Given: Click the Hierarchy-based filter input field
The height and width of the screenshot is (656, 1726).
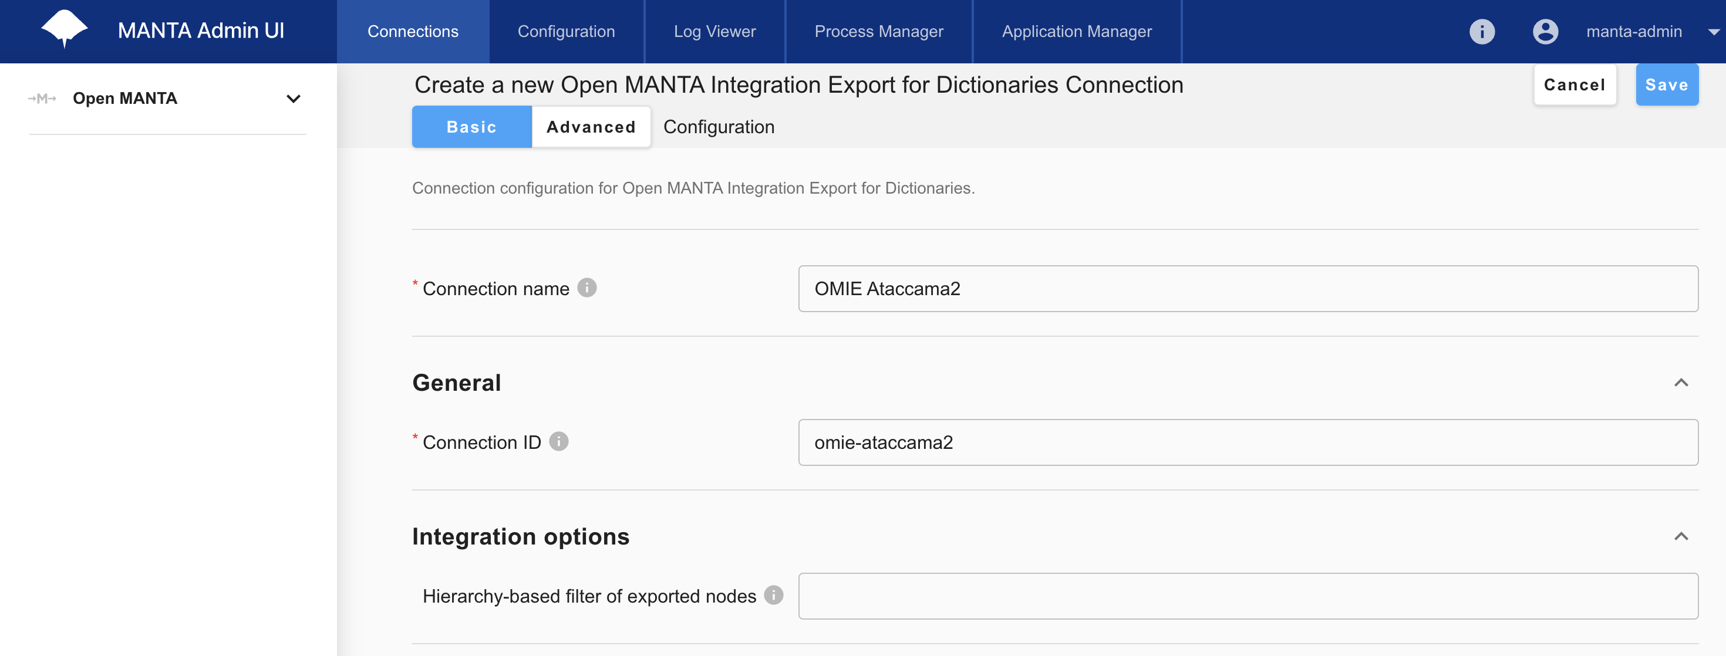Looking at the screenshot, I should tap(1249, 596).
